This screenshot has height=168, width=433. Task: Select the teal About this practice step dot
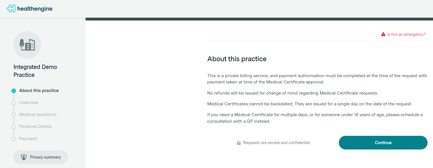click(x=14, y=91)
